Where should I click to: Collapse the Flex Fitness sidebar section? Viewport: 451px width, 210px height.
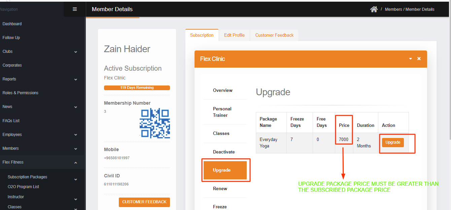tap(75, 163)
